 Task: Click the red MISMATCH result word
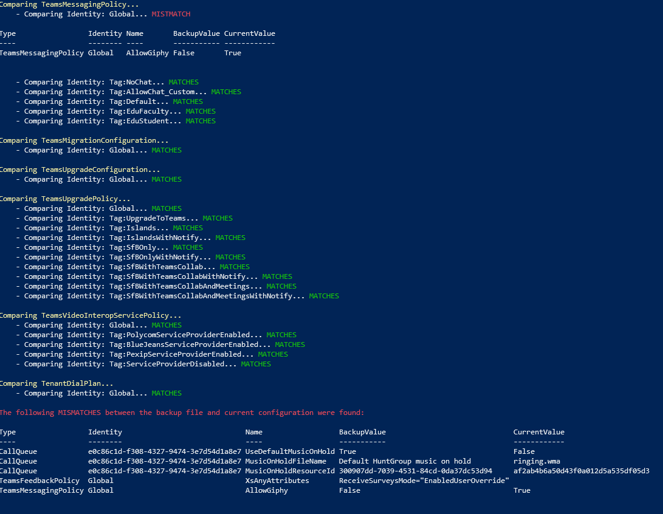pos(171,14)
